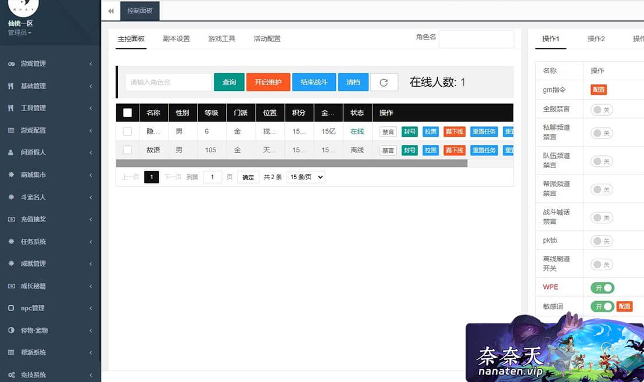This screenshot has width=644, height=382.
Task: Select the 操作2 tab
Action: [x=596, y=38]
